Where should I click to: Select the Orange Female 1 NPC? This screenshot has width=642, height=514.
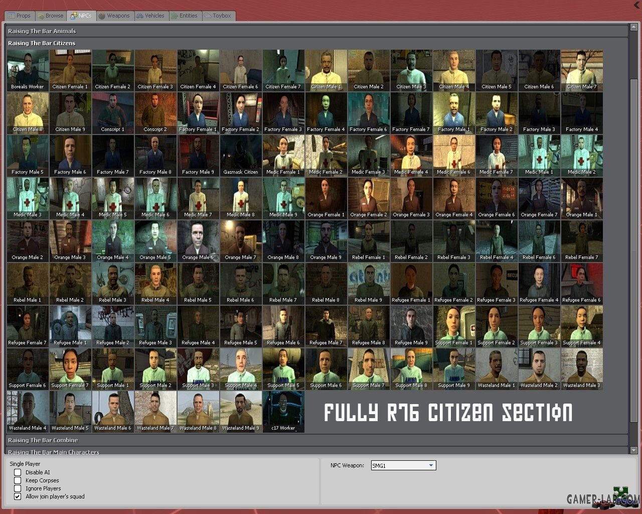326,198
